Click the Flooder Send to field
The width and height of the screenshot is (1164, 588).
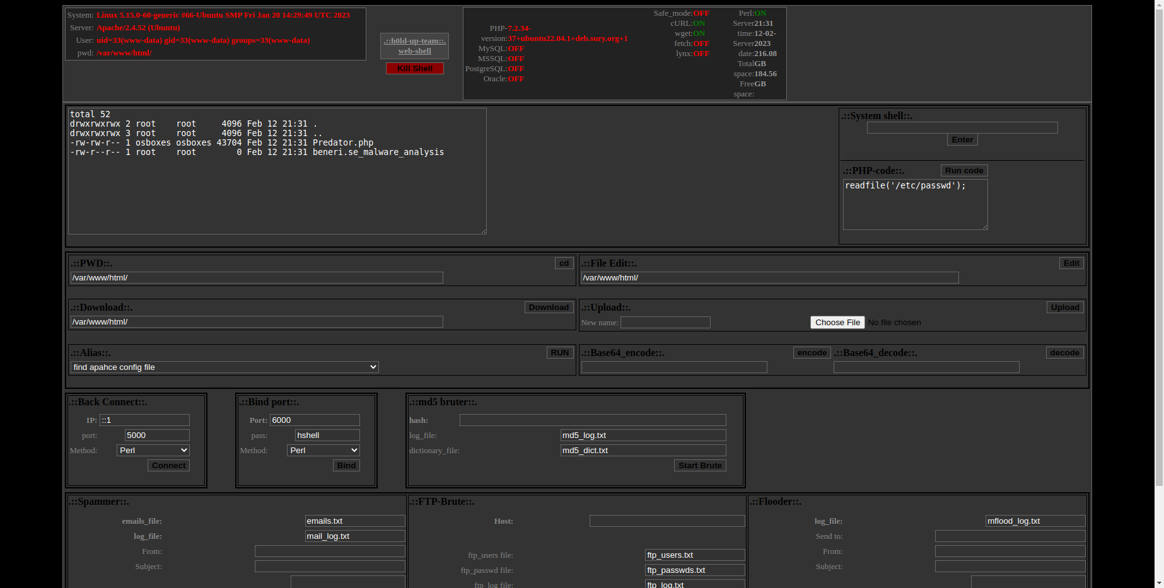(1010, 536)
